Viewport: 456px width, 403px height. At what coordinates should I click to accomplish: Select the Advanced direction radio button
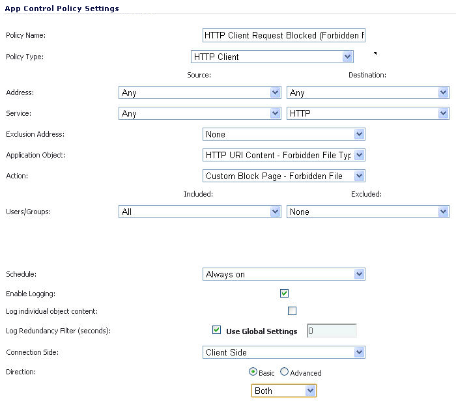click(x=284, y=372)
